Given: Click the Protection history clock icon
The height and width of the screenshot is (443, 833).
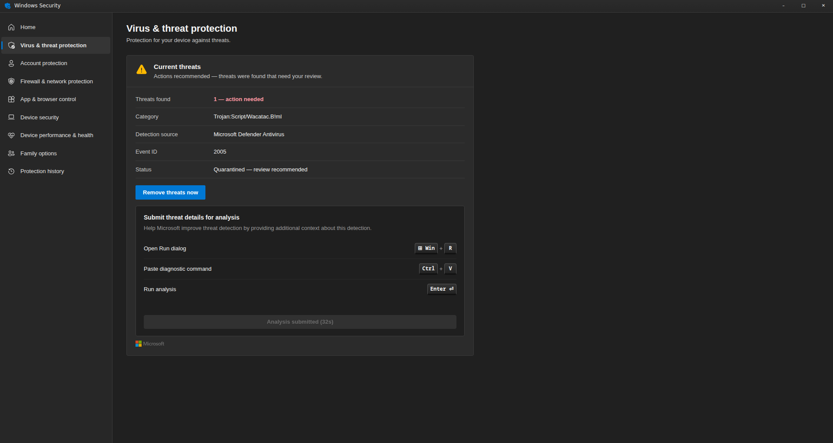Looking at the screenshot, I should click(x=11, y=171).
